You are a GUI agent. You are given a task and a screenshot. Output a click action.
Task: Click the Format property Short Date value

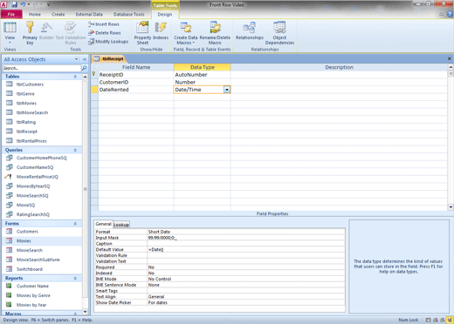tap(246, 232)
